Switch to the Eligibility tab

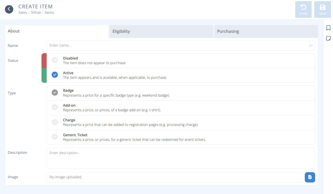161,31
